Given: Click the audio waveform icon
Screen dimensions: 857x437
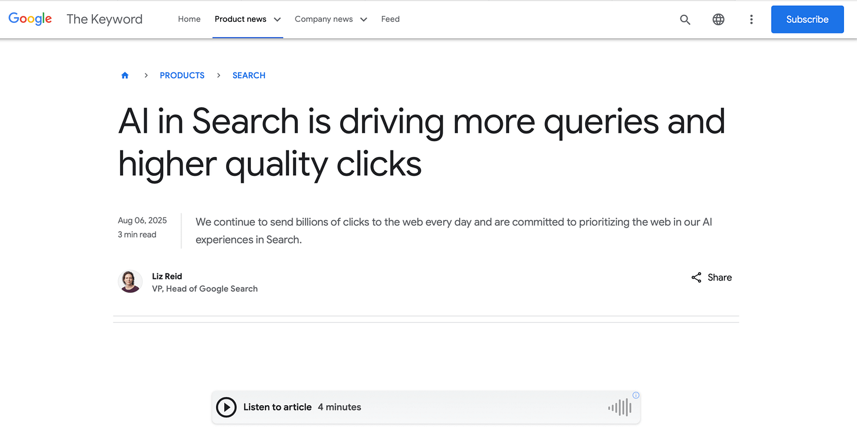Looking at the screenshot, I should (620, 407).
